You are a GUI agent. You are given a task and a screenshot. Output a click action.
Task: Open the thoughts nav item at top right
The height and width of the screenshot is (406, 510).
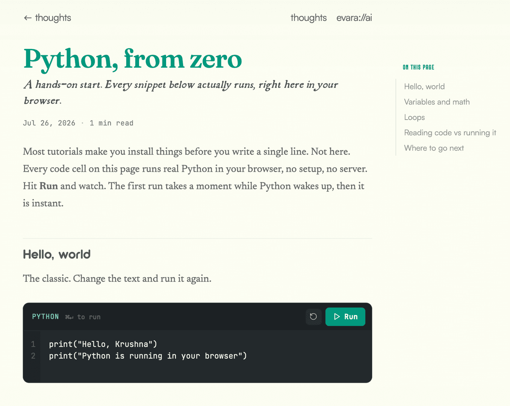pyautogui.click(x=309, y=18)
